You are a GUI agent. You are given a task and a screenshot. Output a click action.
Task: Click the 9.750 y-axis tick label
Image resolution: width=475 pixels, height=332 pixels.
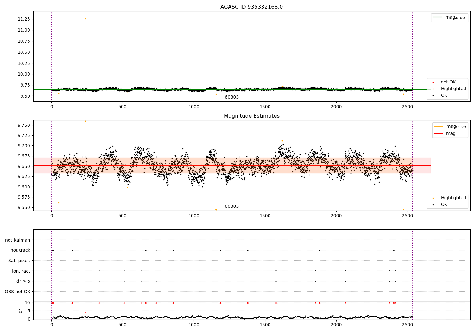(24, 125)
